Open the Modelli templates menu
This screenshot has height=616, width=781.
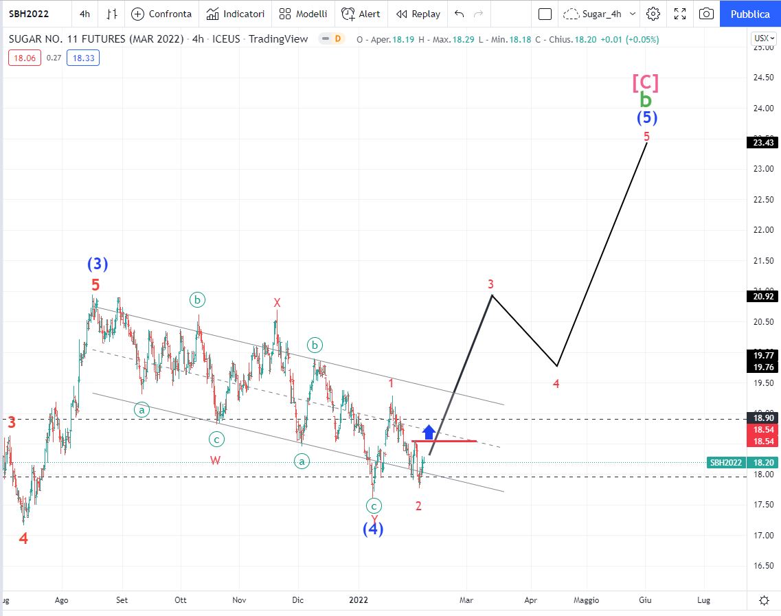304,14
